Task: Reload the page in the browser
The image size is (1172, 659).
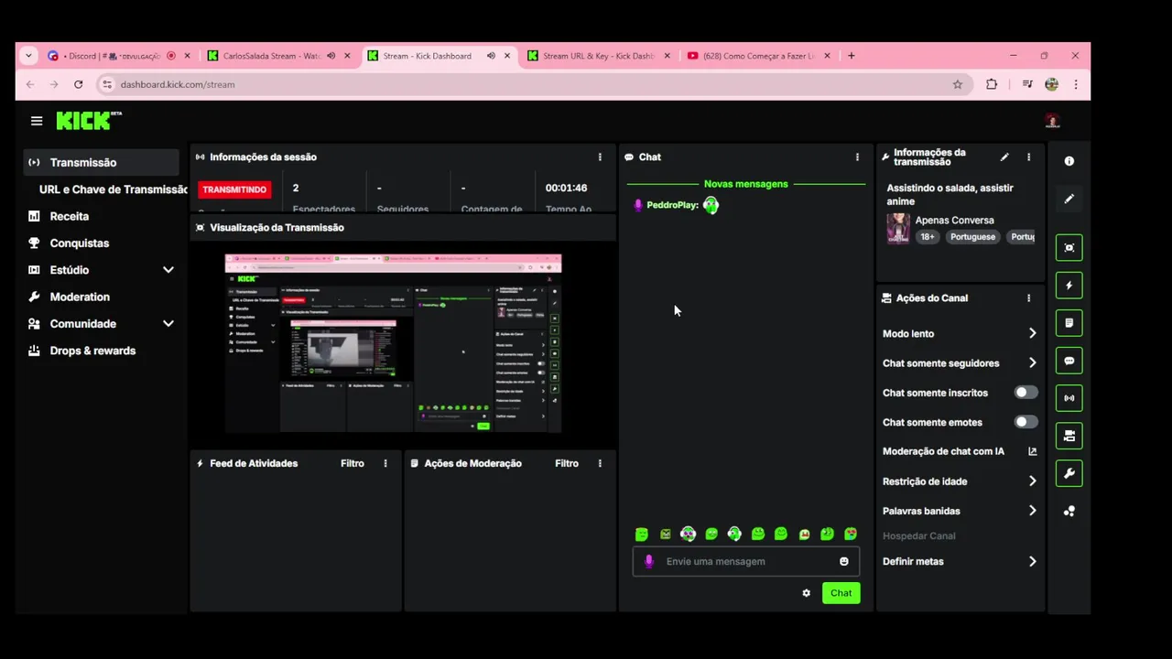Action: coord(79,84)
